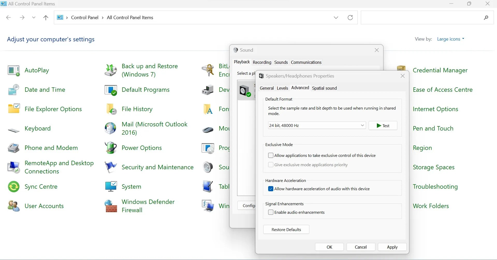
Task: Click the Control Panel search field
Action: (x=427, y=18)
